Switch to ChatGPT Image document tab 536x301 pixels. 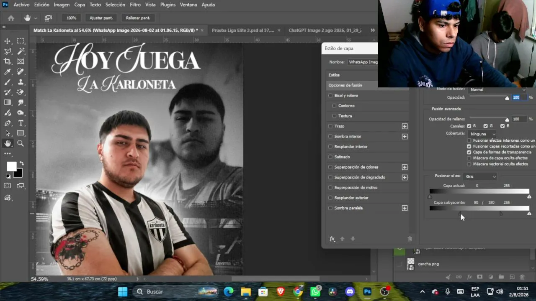tap(325, 30)
